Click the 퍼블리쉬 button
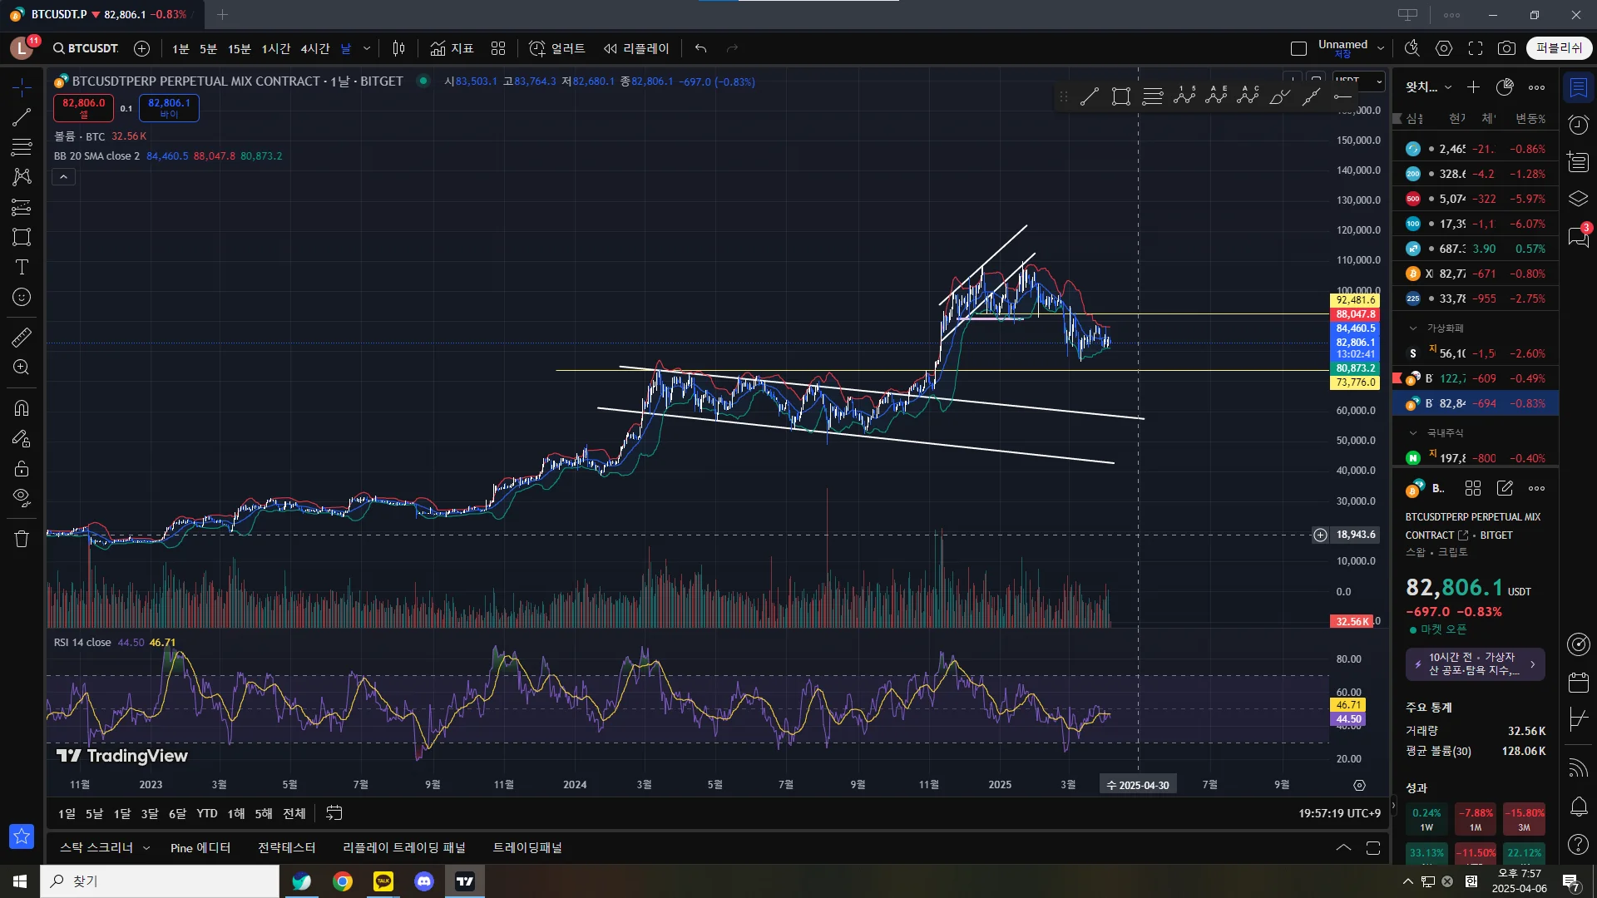The width and height of the screenshot is (1597, 898). 1559,48
